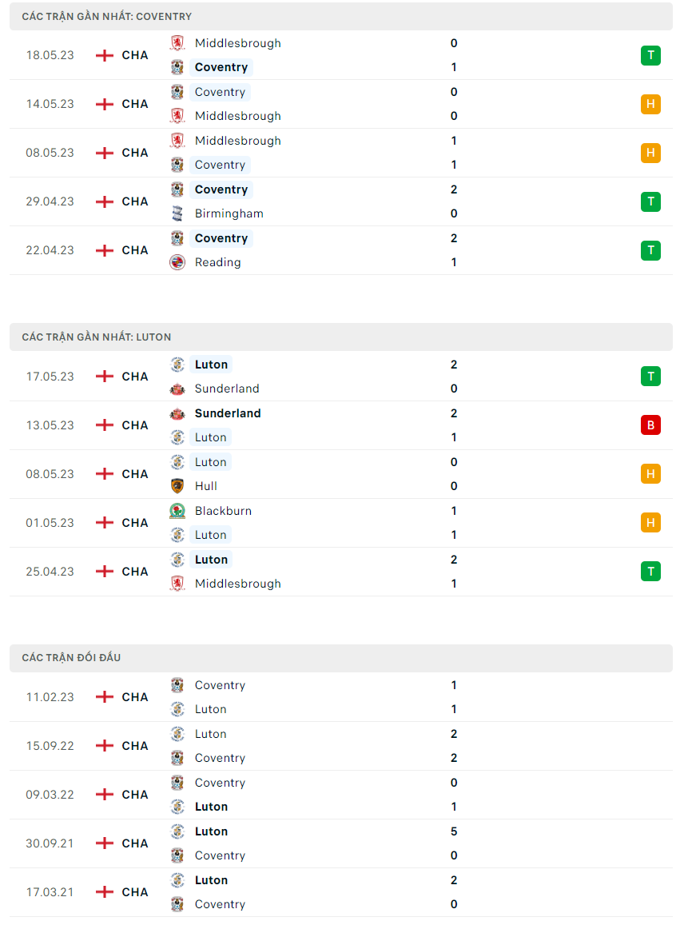Click the Reading club crest icon
Image resolution: width=680 pixels, height=925 pixels.
pyautogui.click(x=177, y=262)
